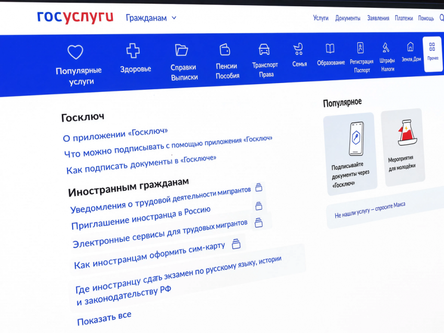Click the Популярное heading

pyautogui.click(x=342, y=103)
